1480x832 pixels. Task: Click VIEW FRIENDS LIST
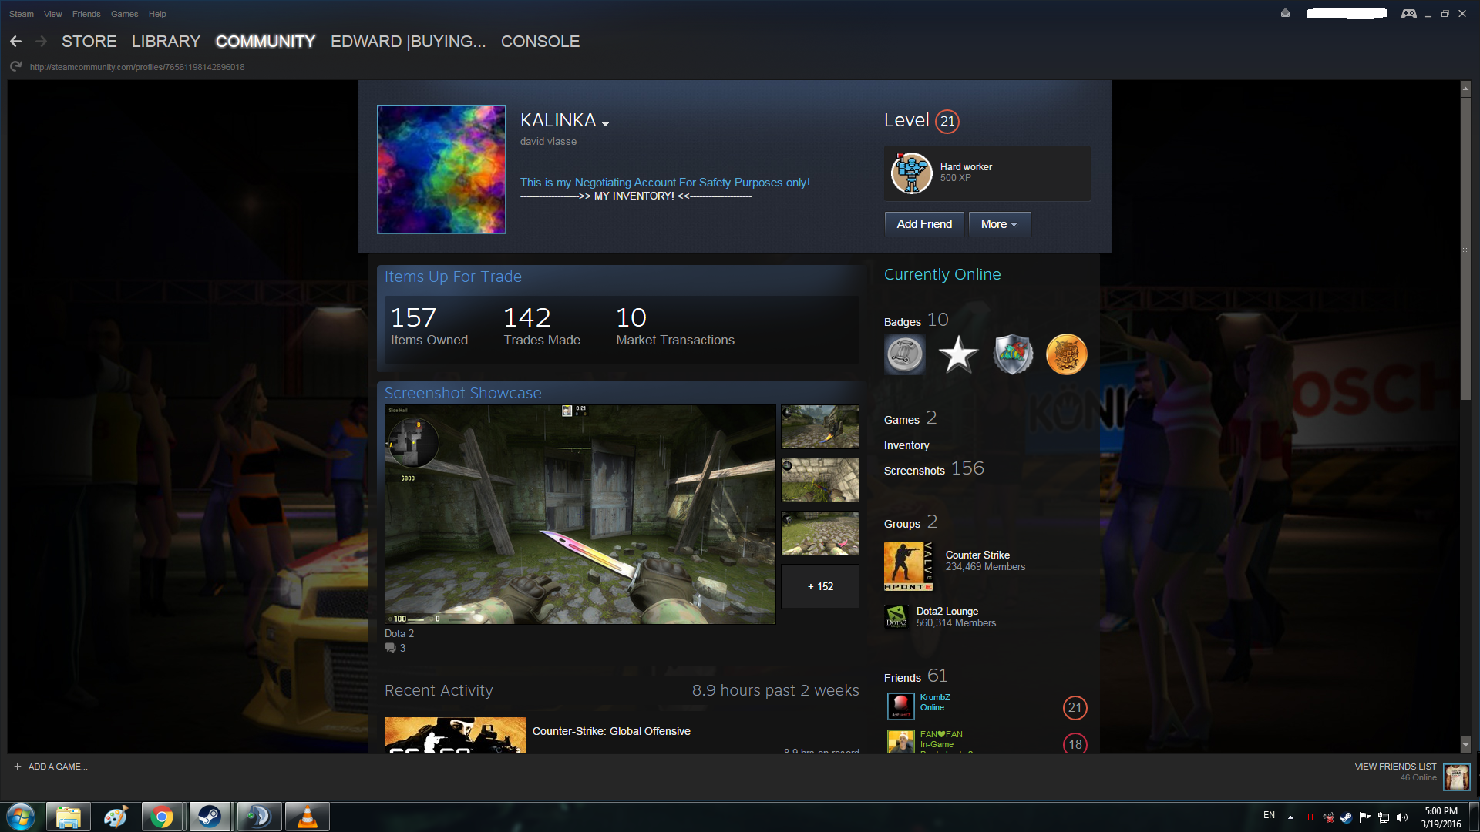[1395, 767]
